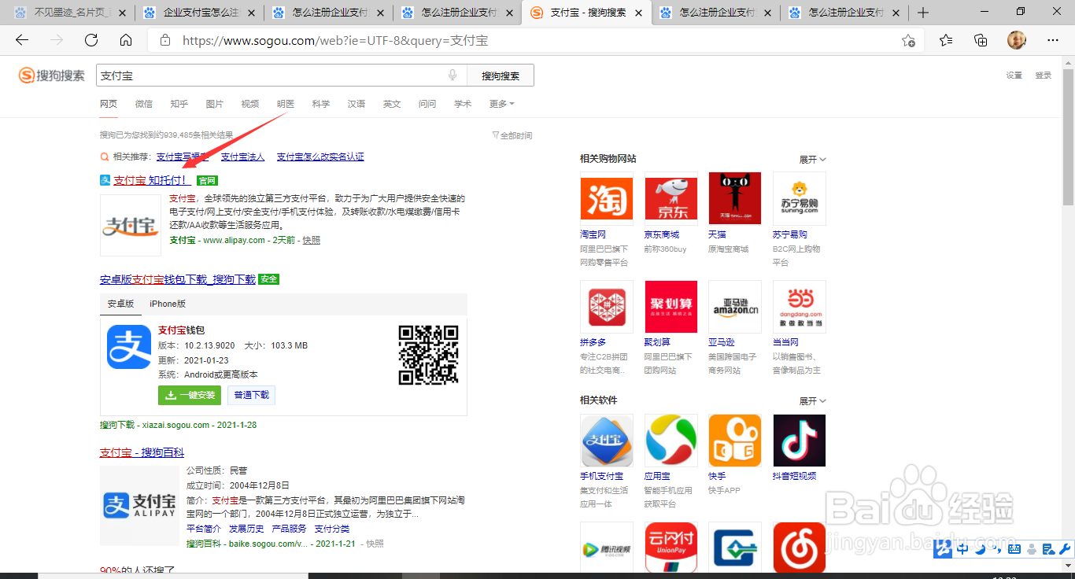Click the browser refresh icon
Image resolution: width=1075 pixels, height=579 pixels.
point(91,41)
